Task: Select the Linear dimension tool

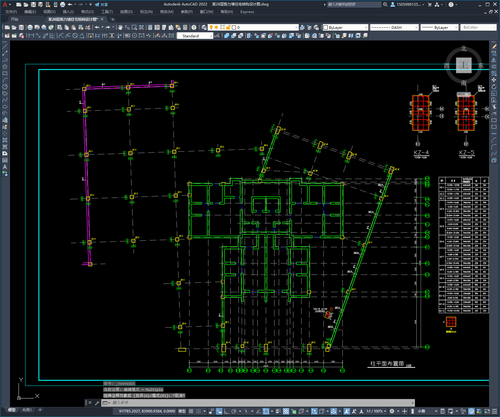Action: click(x=31, y=36)
